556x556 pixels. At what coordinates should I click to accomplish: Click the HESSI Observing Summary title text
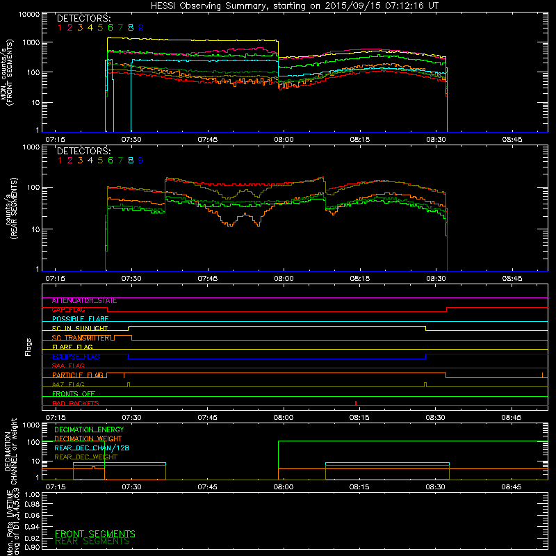tap(294, 6)
